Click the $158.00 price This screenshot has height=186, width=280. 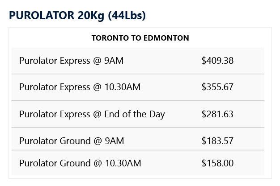click(217, 163)
